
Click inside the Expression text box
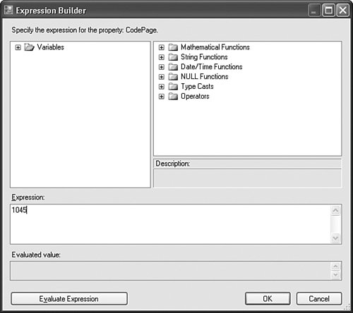pyautogui.click(x=170, y=224)
